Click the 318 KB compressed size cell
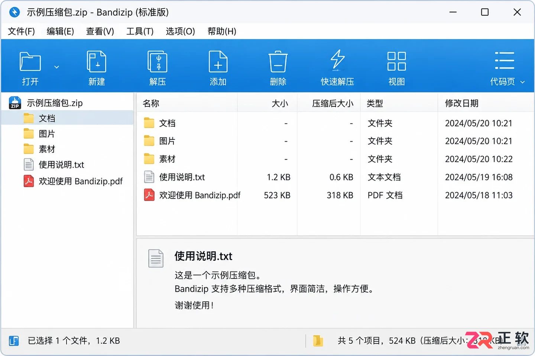 click(340, 195)
